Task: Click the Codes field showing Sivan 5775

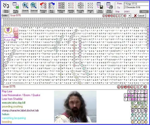Action: coord(68,16)
